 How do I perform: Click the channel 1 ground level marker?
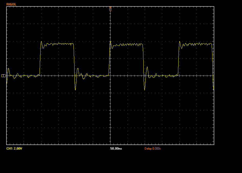pyautogui.click(x=3, y=76)
